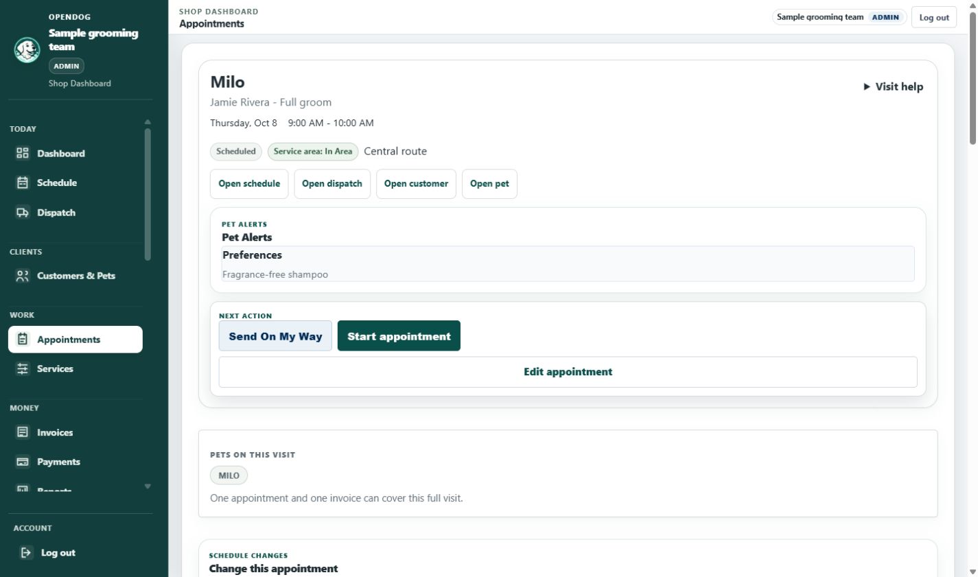978x577 pixels.
Task: Click sidebar scroll-up arrow
Action: 148,122
